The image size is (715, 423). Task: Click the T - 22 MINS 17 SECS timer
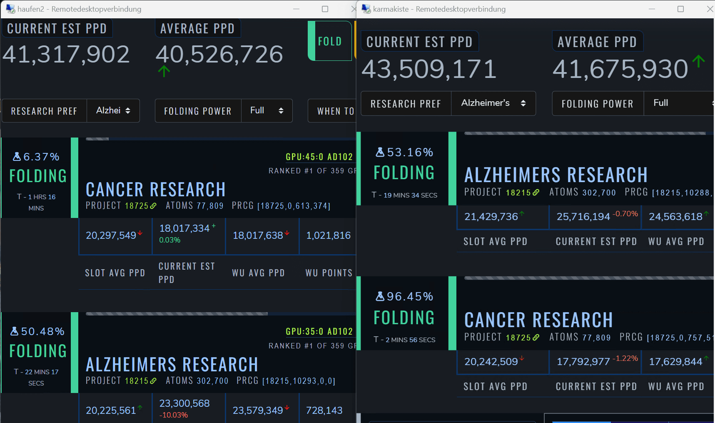coord(36,377)
